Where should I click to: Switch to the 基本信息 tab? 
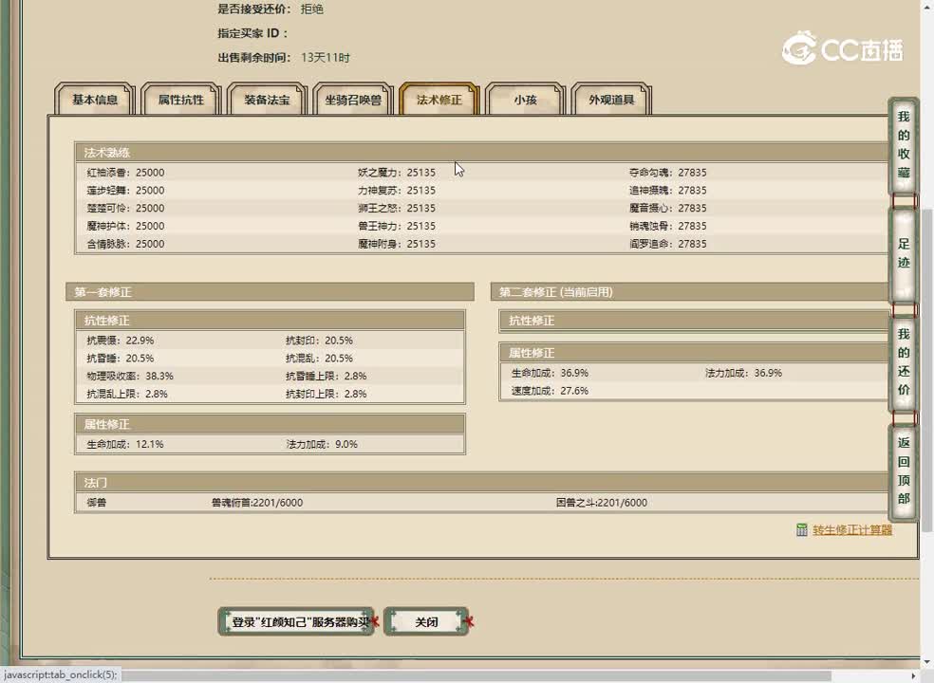(95, 100)
